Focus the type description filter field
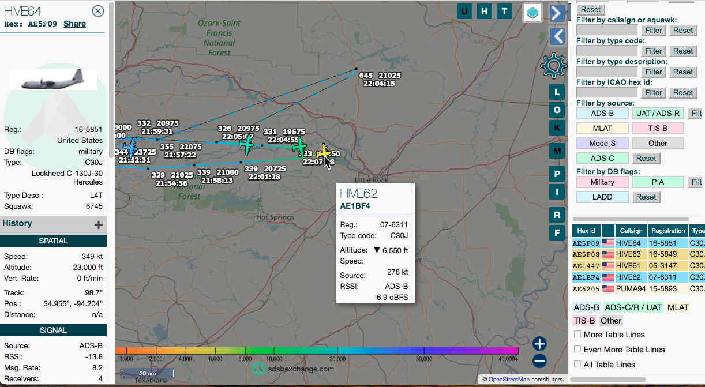705x387 pixels. (607, 72)
